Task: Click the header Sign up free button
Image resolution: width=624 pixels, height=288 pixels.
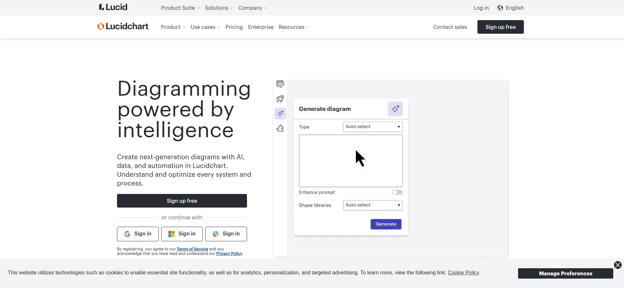Action: click(x=500, y=27)
